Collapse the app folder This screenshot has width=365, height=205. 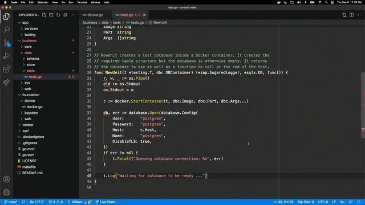point(46,23)
